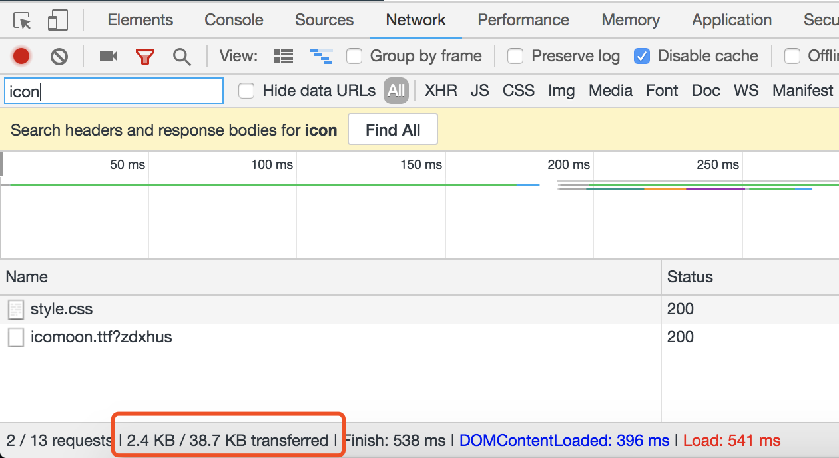Select the capture screenshots camera icon
This screenshot has width=839, height=458.
click(108, 56)
